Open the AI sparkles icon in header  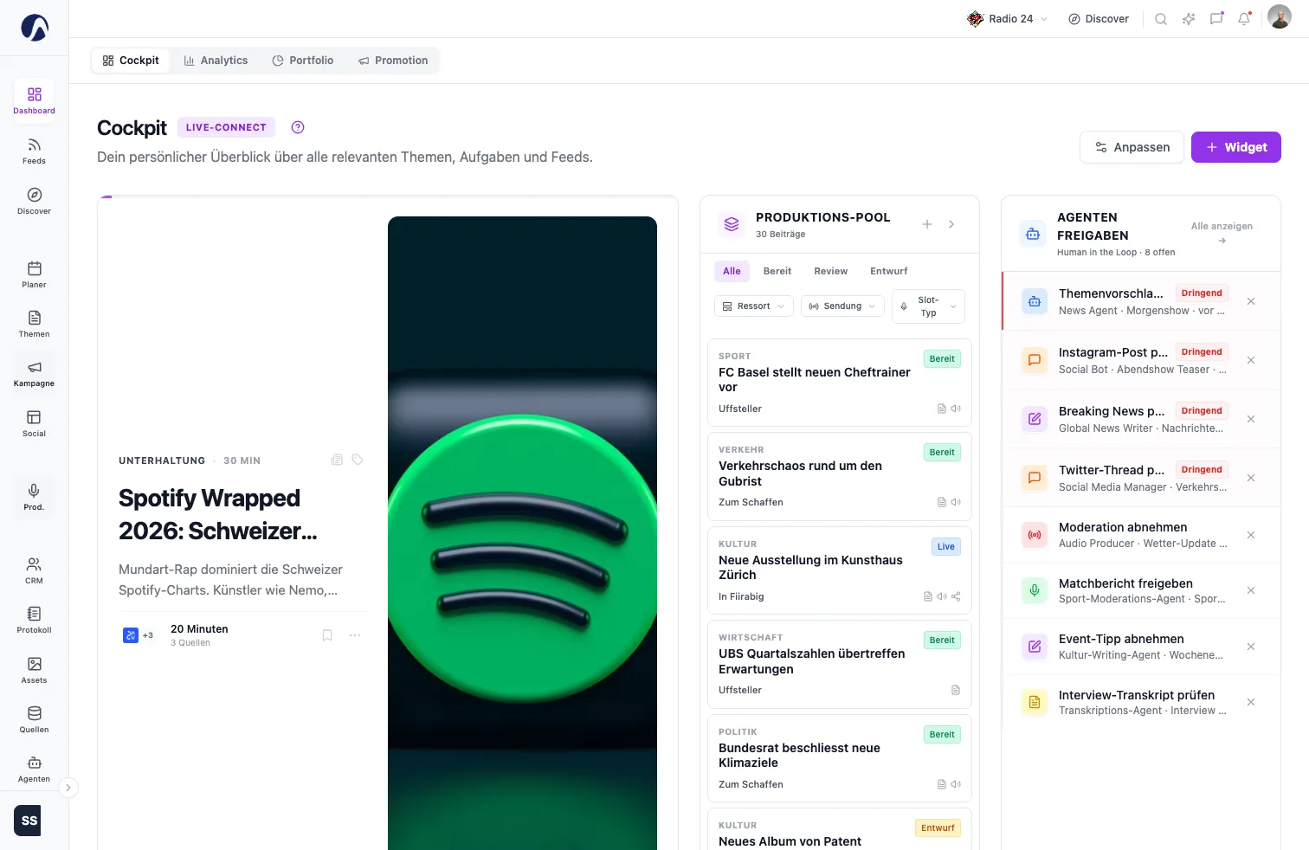coord(1189,19)
